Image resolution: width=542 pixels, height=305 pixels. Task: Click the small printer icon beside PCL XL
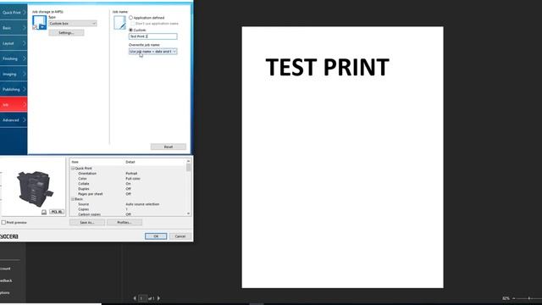pos(44,212)
